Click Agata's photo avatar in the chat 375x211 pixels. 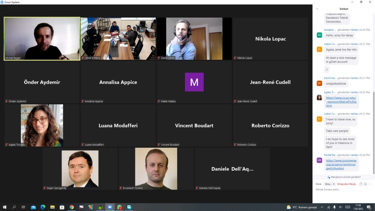tap(319, 97)
